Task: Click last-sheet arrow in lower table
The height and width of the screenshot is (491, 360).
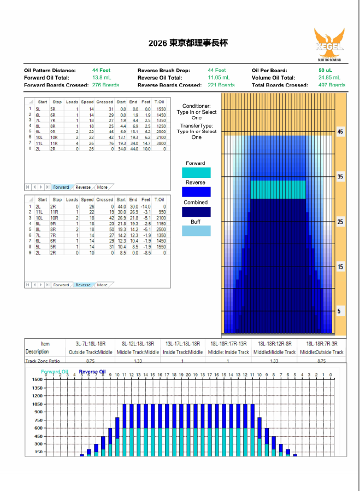Action: [47, 285]
